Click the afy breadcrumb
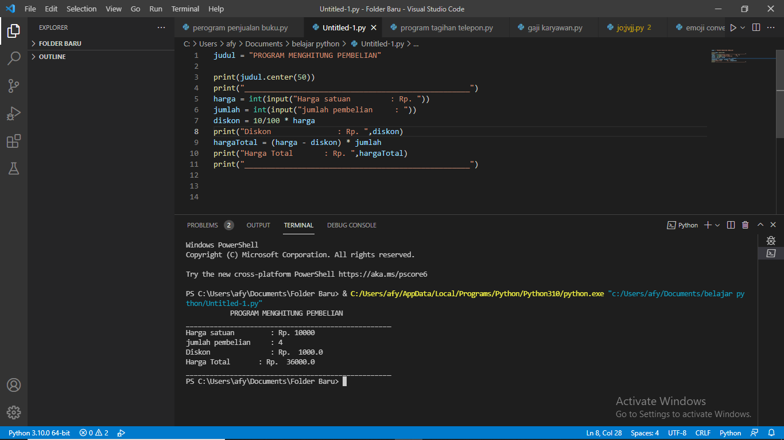This screenshot has height=440, width=784. point(231,44)
